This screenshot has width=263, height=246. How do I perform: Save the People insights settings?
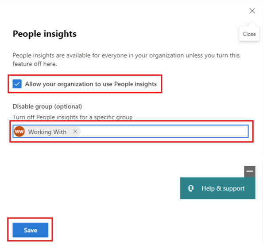pyautogui.click(x=31, y=230)
